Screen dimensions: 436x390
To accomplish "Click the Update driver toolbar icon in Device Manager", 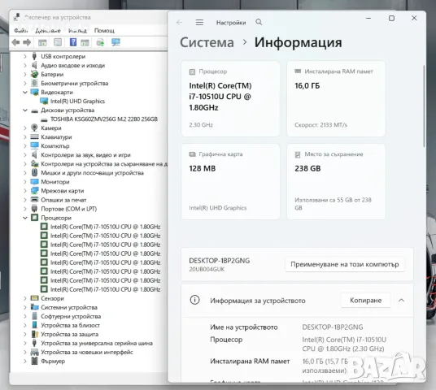I will coord(100,42).
